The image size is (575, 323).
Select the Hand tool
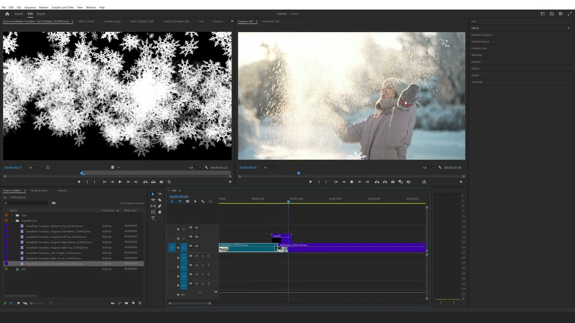click(160, 212)
